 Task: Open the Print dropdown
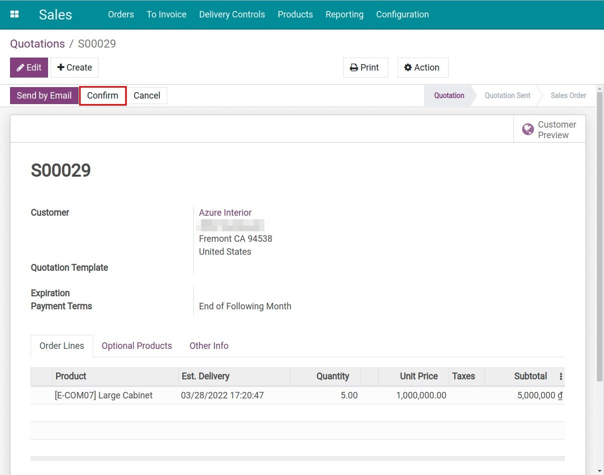(366, 68)
